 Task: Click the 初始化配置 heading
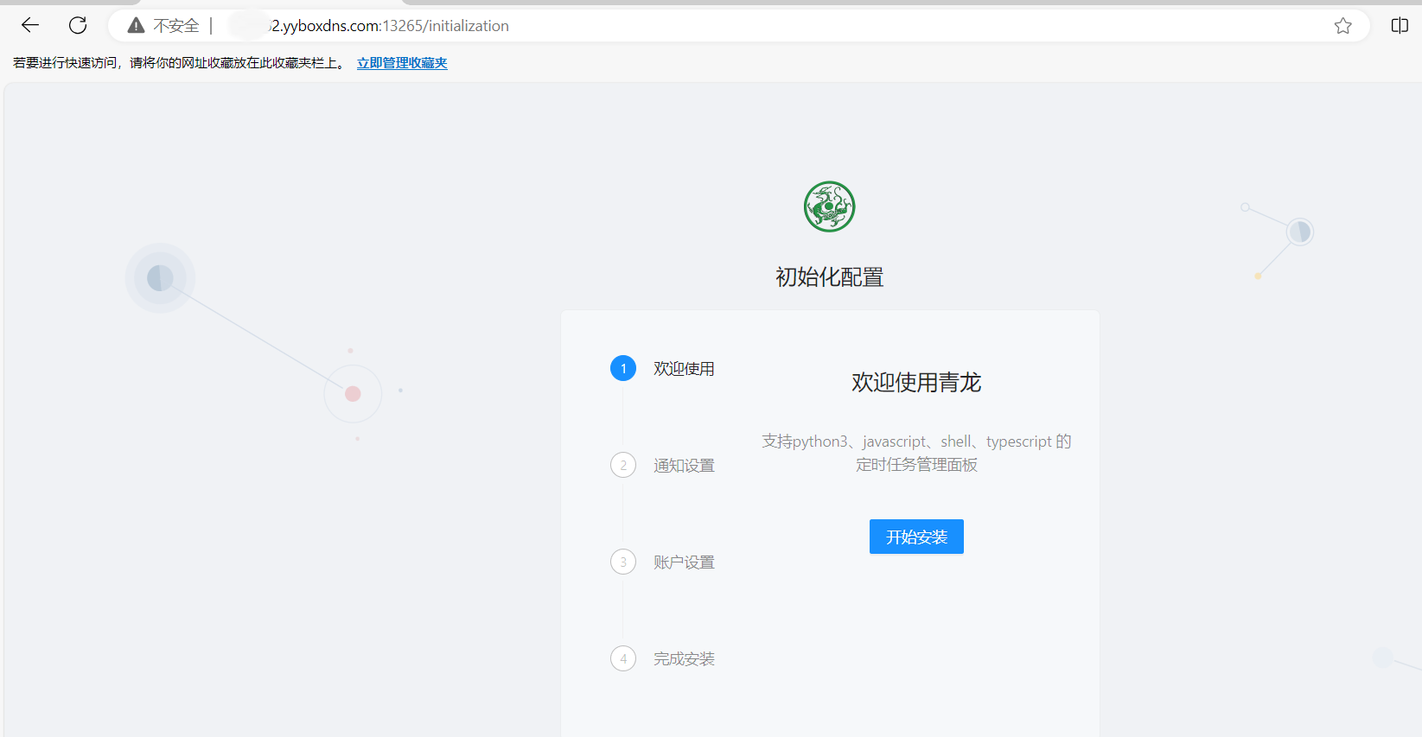[829, 277]
